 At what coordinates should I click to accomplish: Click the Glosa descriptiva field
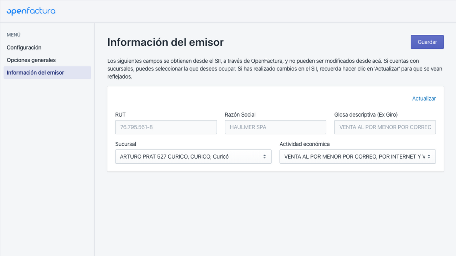[385, 127]
